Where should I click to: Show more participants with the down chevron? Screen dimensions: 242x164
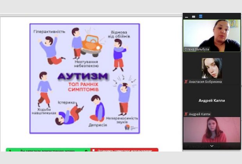click(x=212, y=146)
